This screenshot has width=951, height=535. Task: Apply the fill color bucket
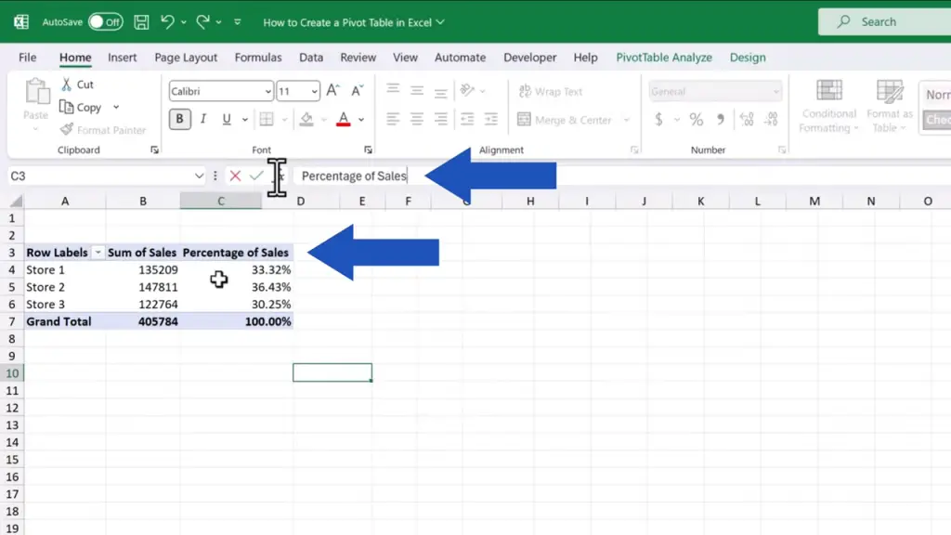pos(306,119)
